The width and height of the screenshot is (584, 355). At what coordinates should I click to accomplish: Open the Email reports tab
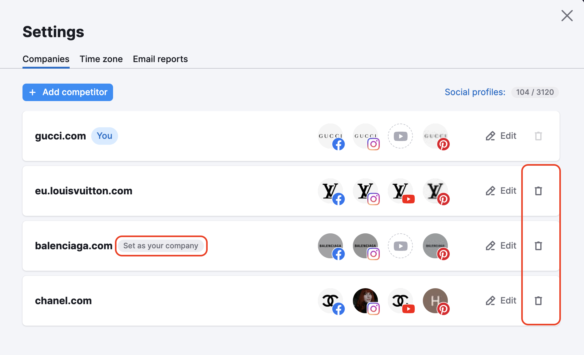point(160,59)
